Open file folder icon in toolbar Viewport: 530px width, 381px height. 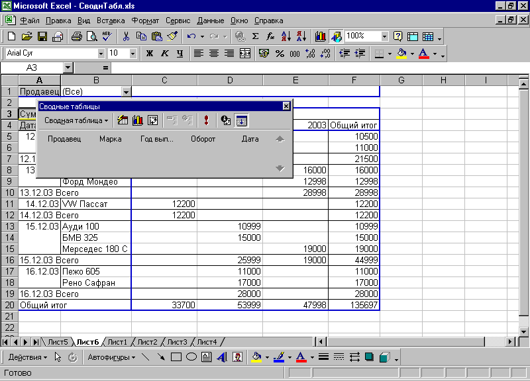coord(26,36)
